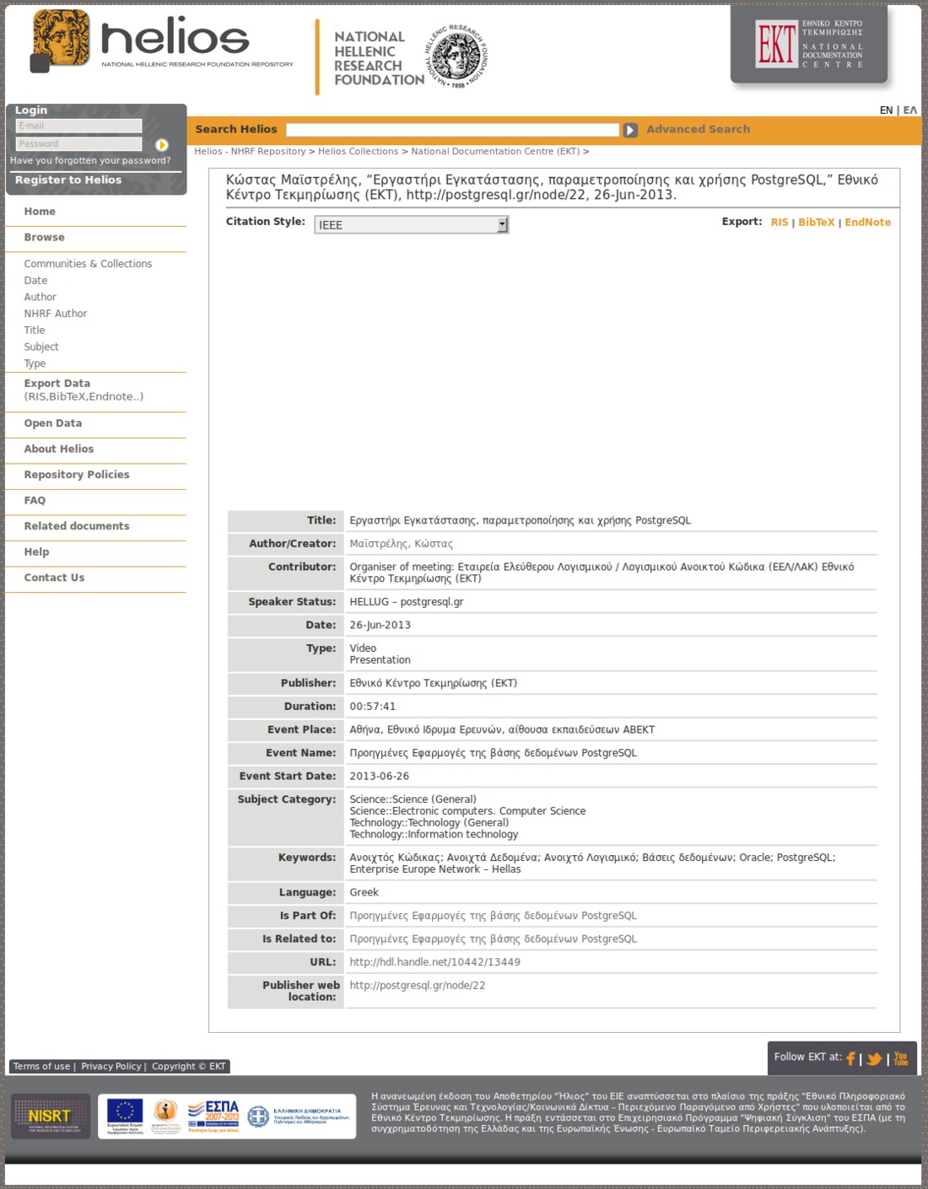Focus the E-mail login field
The height and width of the screenshot is (1189, 928).
pyautogui.click(x=78, y=126)
